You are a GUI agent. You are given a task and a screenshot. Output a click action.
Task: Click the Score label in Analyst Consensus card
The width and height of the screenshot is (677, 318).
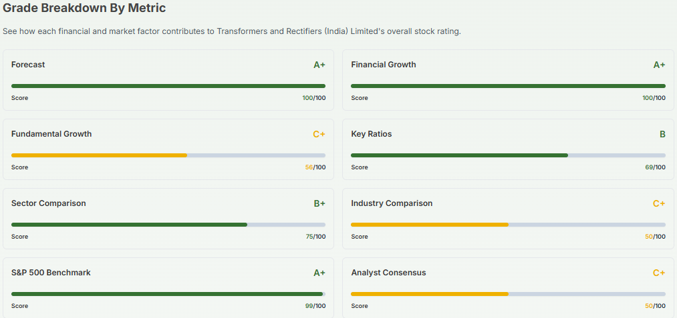(360, 306)
